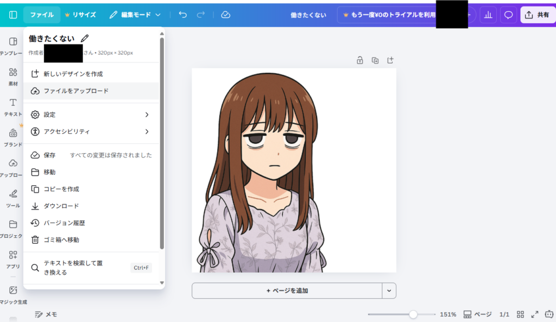This screenshot has width=556, height=322.
Task: Open the comments speech bubble icon
Action: click(509, 15)
